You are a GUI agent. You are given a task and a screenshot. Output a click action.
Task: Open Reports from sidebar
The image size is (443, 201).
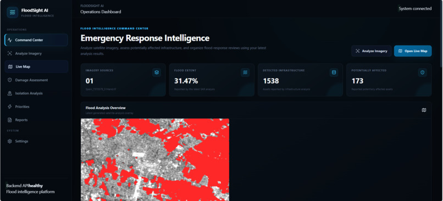coord(36,120)
